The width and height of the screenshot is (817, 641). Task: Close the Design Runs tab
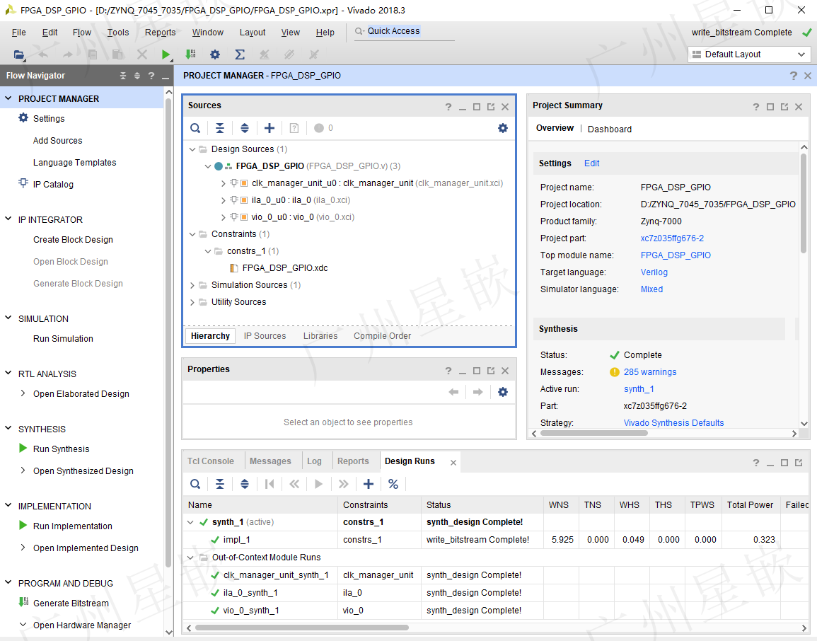click(453, 462)
